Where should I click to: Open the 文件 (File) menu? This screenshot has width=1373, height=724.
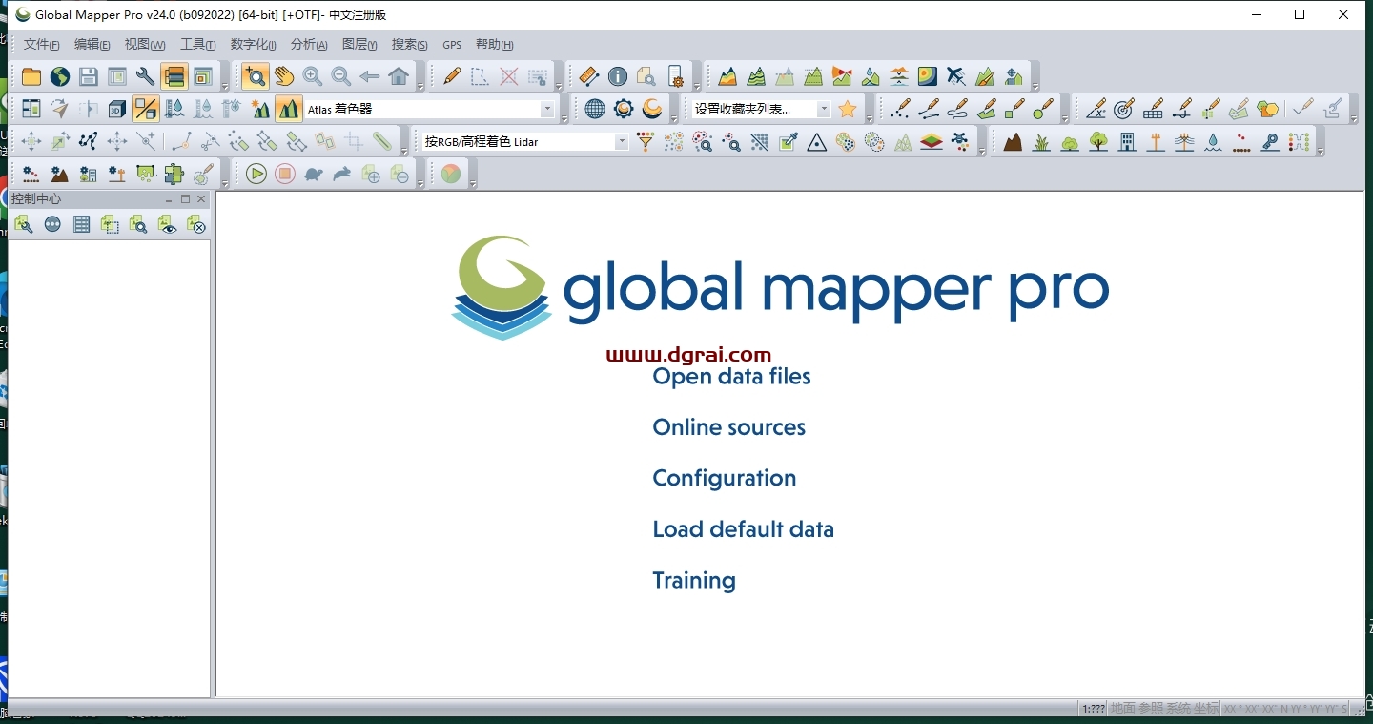pyautogui.click(x=42, y=45)
